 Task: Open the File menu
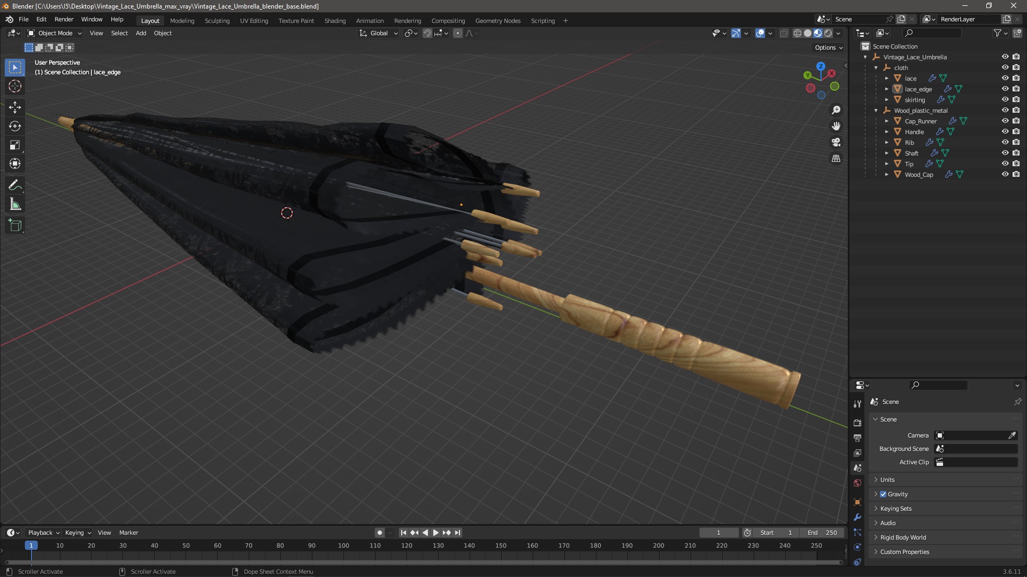pyautogui.click(x=24, y=19)
